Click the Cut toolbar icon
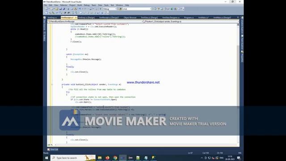The height and width of the screenshot is (161, 286). click(x=68, y=9)
